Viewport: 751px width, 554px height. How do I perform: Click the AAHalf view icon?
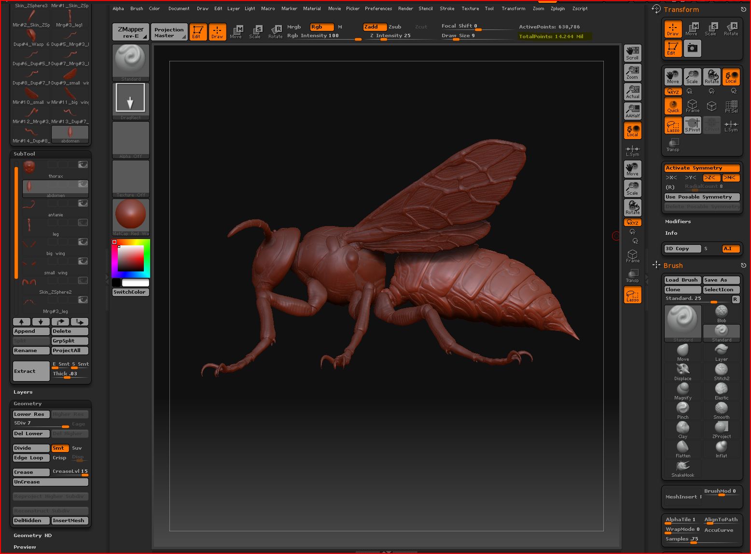pyautogui.click(x=632, y=111)
